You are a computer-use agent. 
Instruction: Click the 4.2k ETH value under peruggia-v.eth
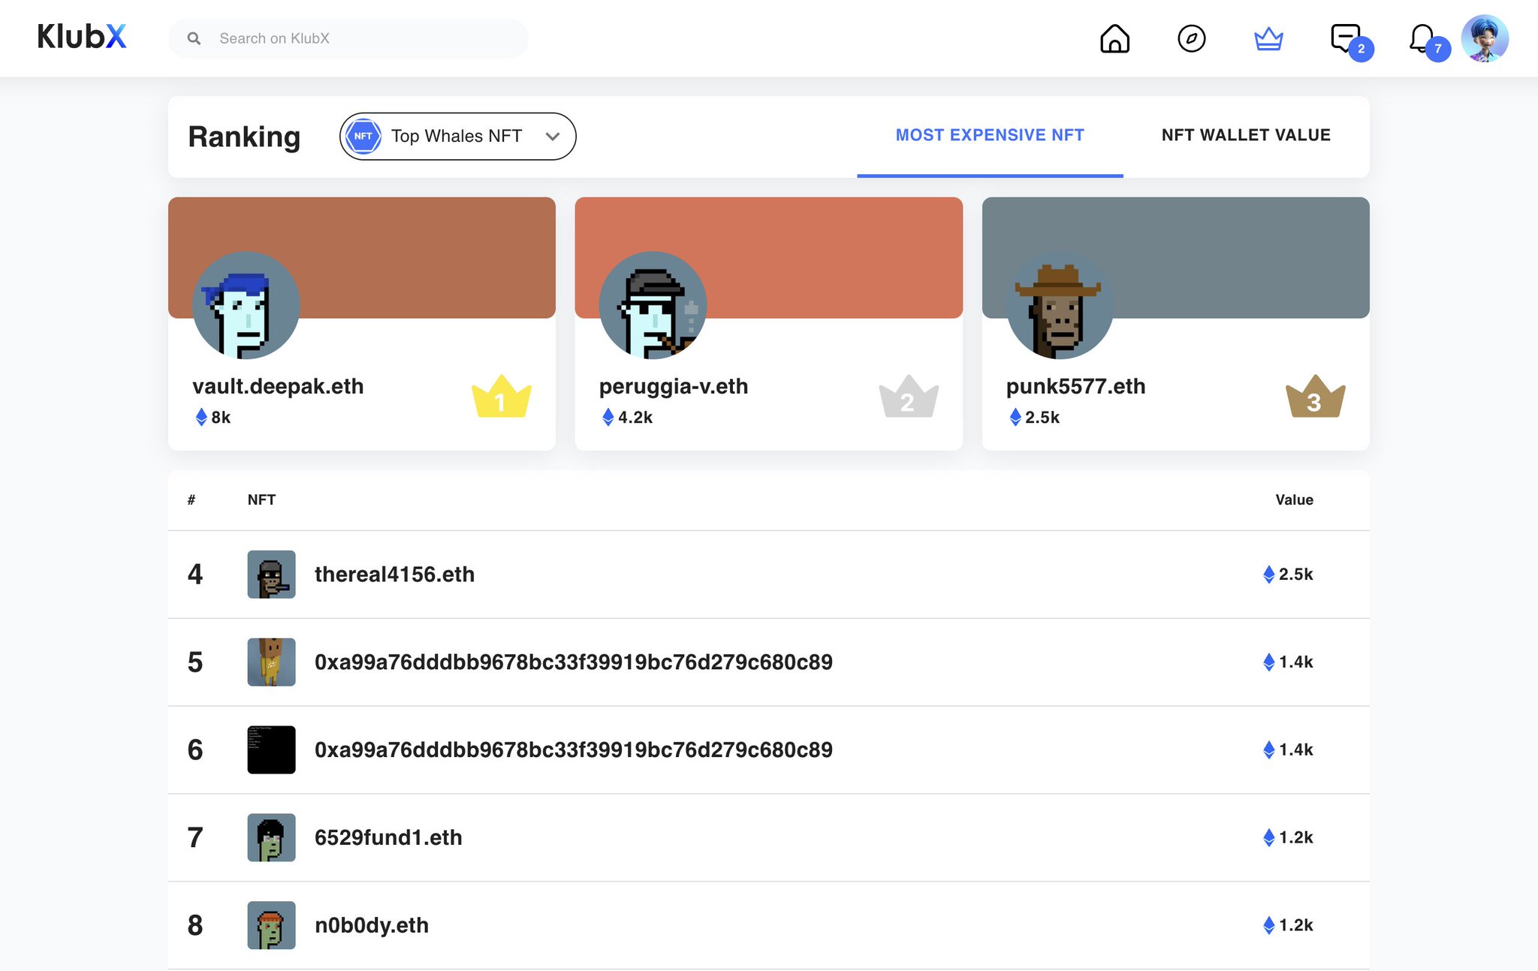point(627,417)
